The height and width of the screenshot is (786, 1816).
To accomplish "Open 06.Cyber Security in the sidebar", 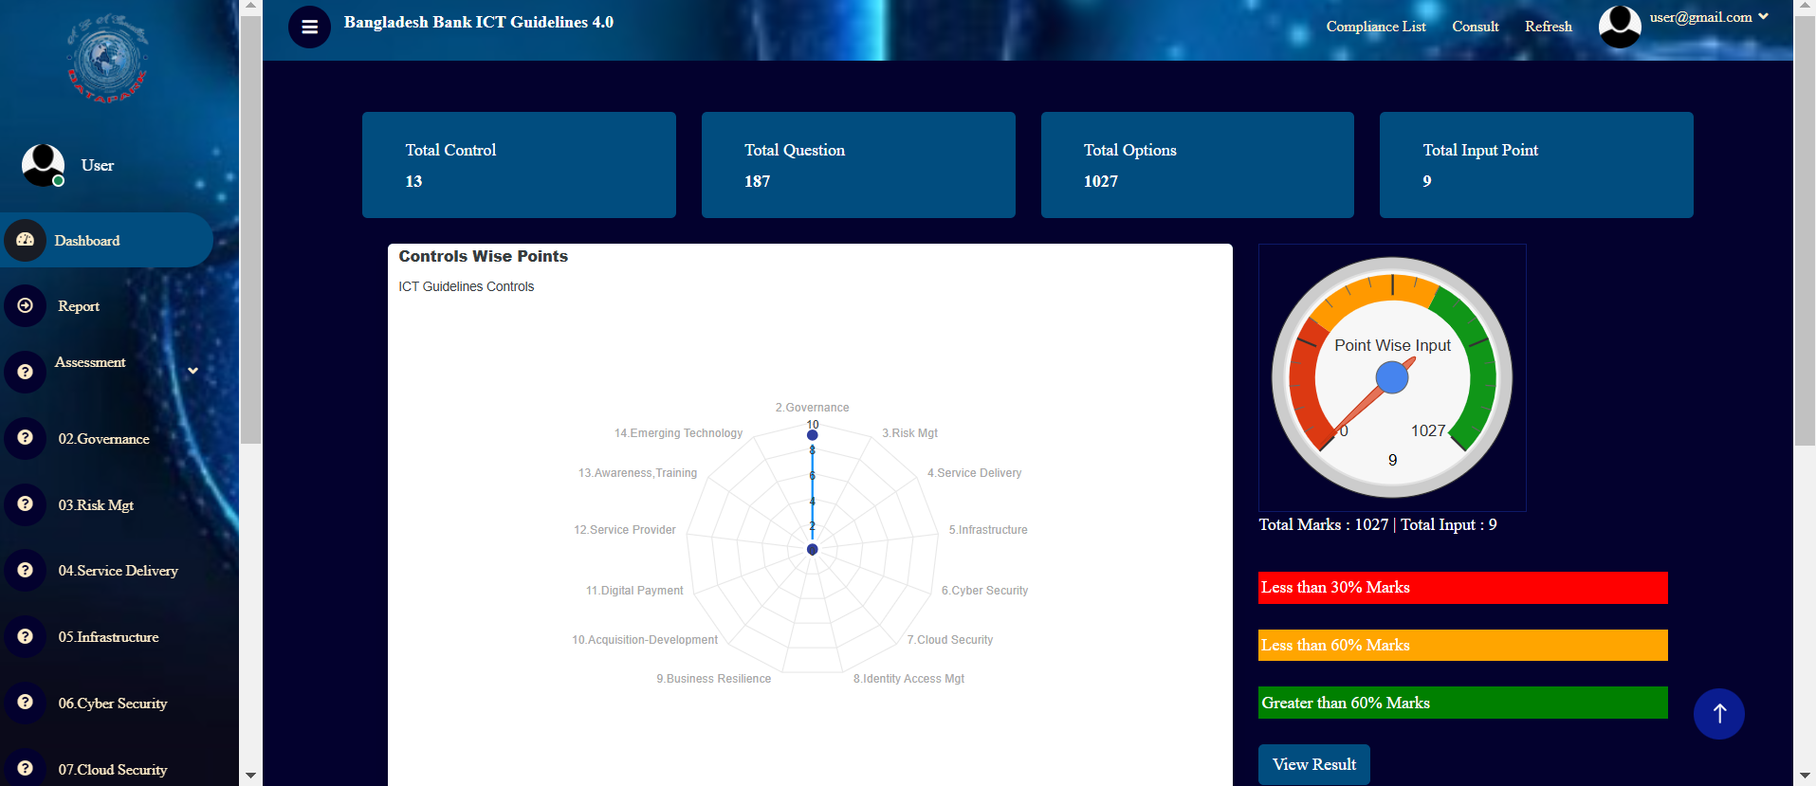I will 112,704.
